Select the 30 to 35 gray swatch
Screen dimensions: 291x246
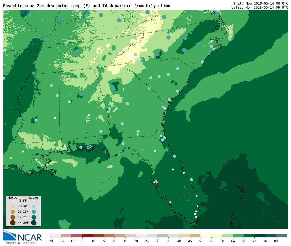tap(163, 236)
